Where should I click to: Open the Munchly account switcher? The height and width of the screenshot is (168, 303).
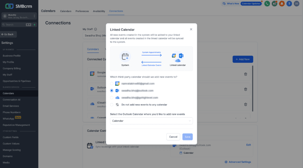19,16
